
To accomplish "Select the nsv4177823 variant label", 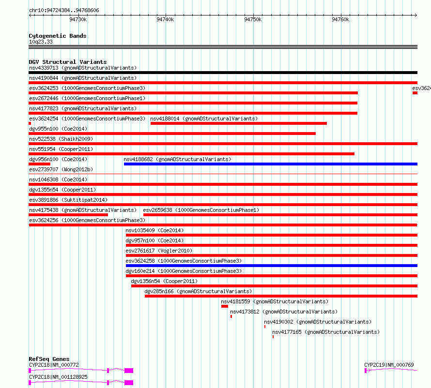I will [x=83, y=108].
